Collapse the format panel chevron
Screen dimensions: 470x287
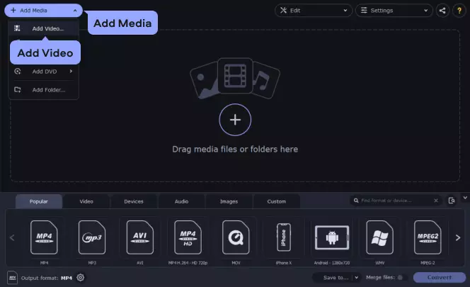465,198
